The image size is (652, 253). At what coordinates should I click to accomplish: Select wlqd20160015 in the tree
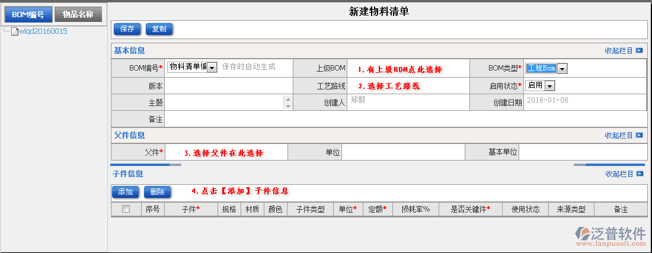(x=43, y=31)
